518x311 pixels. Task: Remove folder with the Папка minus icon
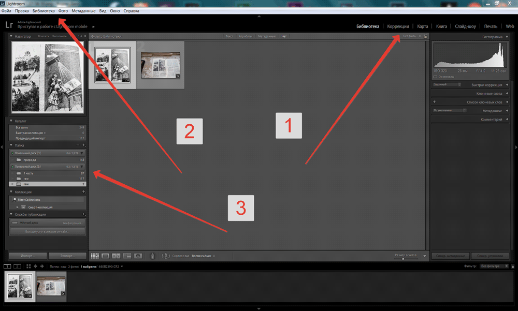(x=78, y=145)
